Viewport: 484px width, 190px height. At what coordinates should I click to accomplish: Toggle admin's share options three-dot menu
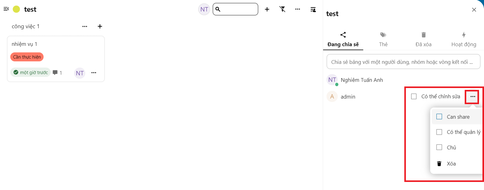(x=473, y=97)
